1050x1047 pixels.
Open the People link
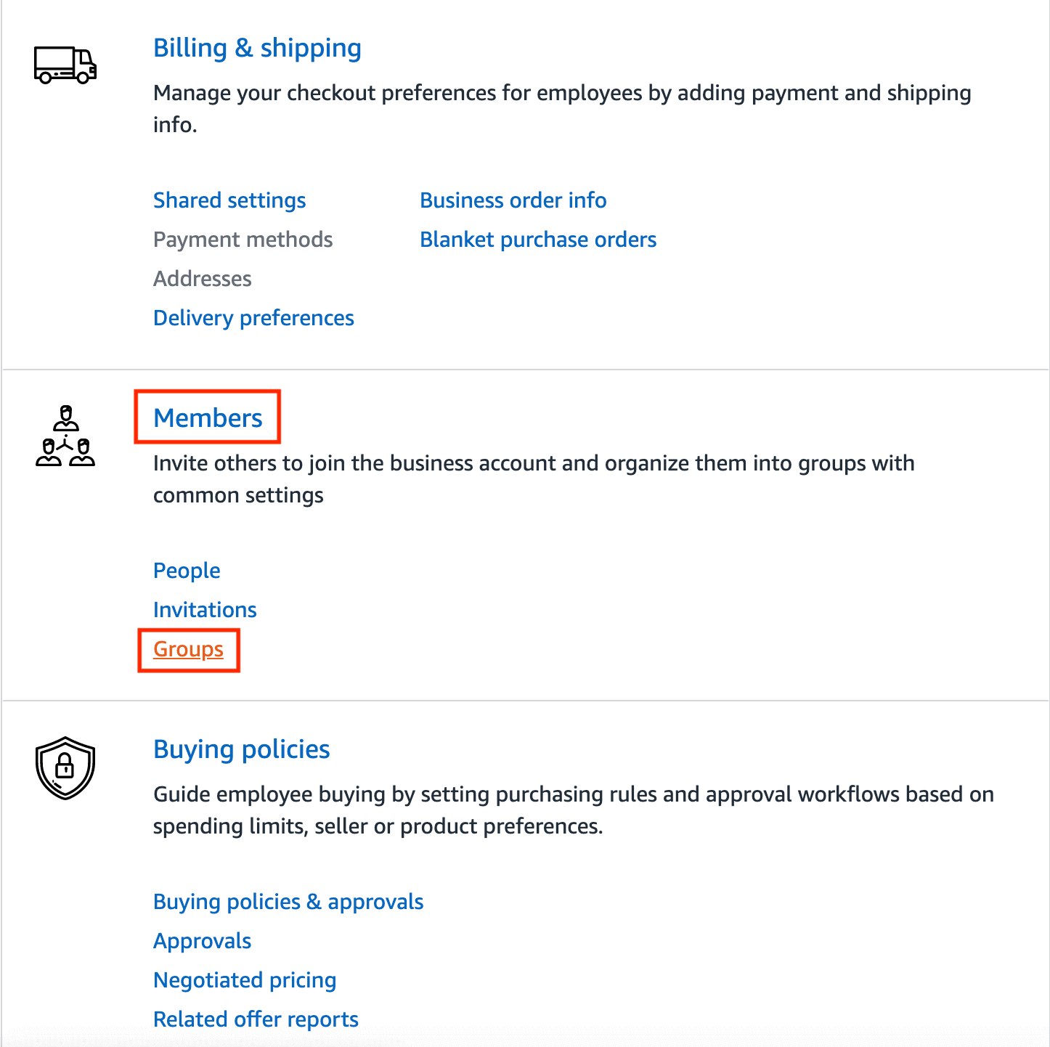[187, 571]
